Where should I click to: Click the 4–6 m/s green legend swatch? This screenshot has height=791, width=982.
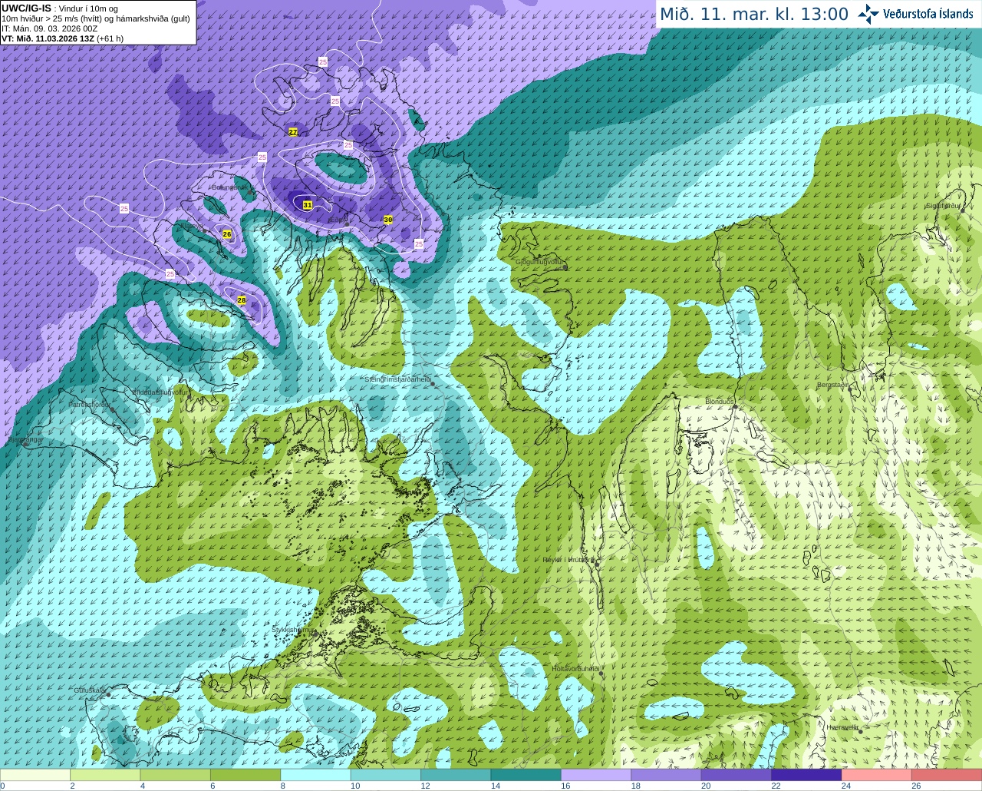click(x=175, y=775)
